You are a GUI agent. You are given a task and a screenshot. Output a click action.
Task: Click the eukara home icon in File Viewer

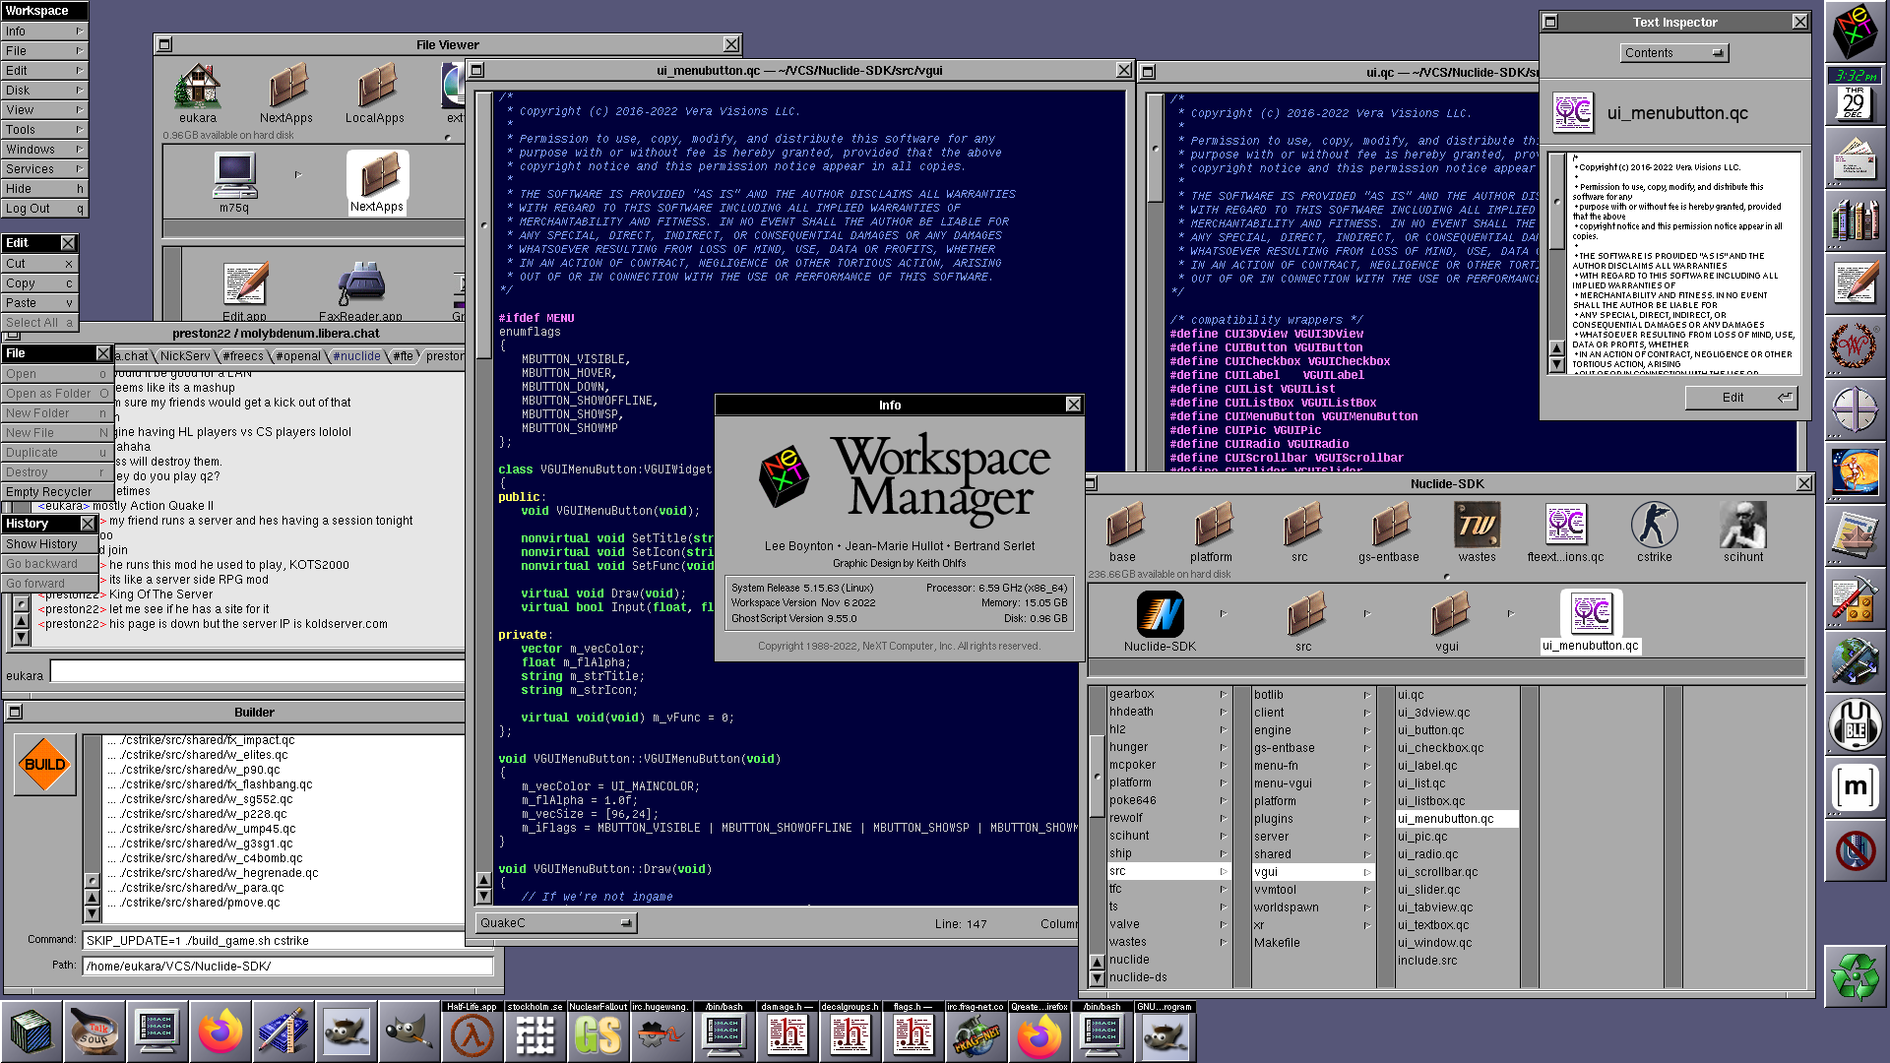(198, 87)
